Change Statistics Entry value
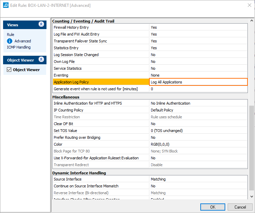The image size is (255, 213). [198, 48]
